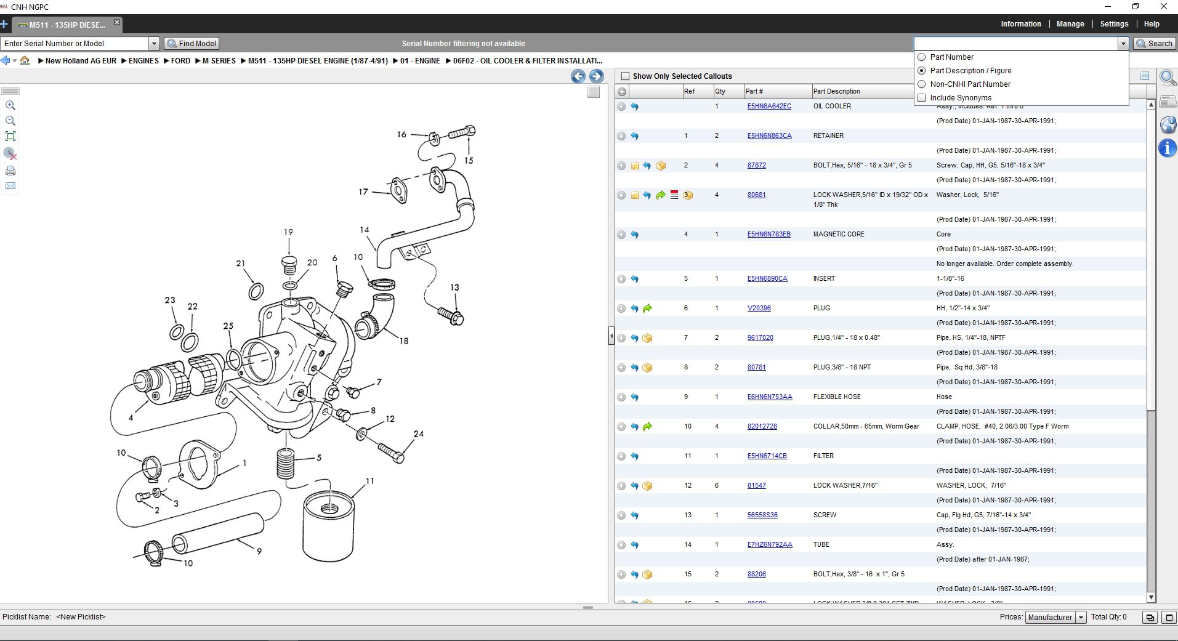Image resolution: width=1178 pixels, height=641 pixels.
Task: Open the blue information side icon
Action: 1168,148
